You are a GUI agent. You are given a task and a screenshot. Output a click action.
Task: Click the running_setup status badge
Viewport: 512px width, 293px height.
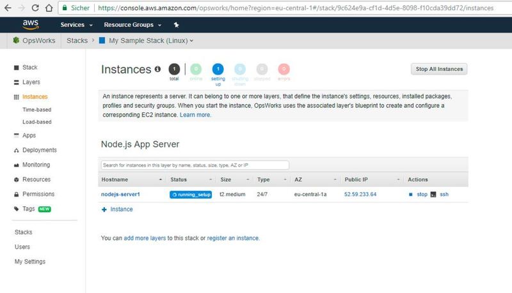point(191,195)
